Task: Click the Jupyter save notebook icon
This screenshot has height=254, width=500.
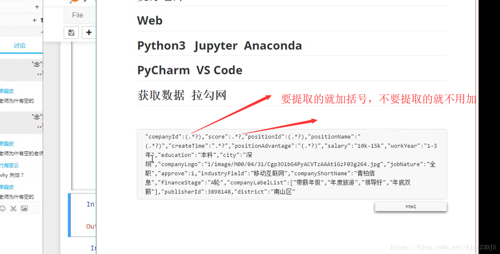Action: [71, 33]
